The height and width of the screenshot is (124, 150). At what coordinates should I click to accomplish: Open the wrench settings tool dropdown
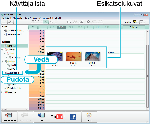[x=11, y=22]
